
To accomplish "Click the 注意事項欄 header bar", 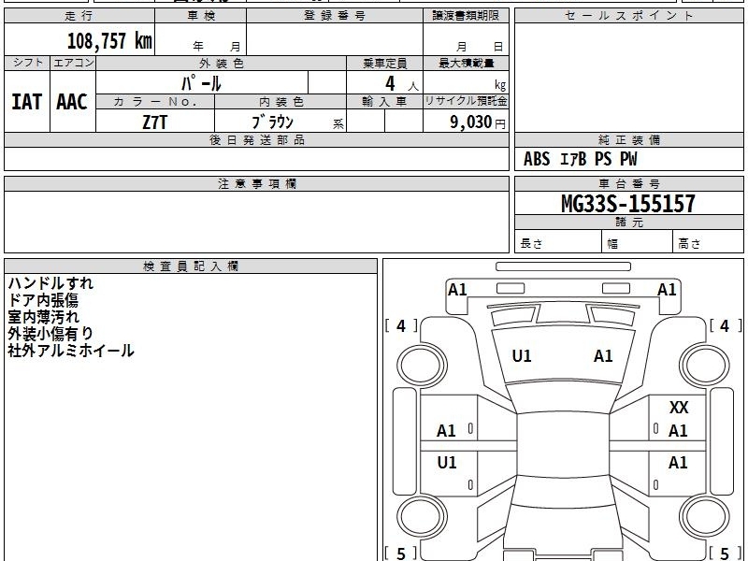I will pyautogui.click(x=256, y=183).
